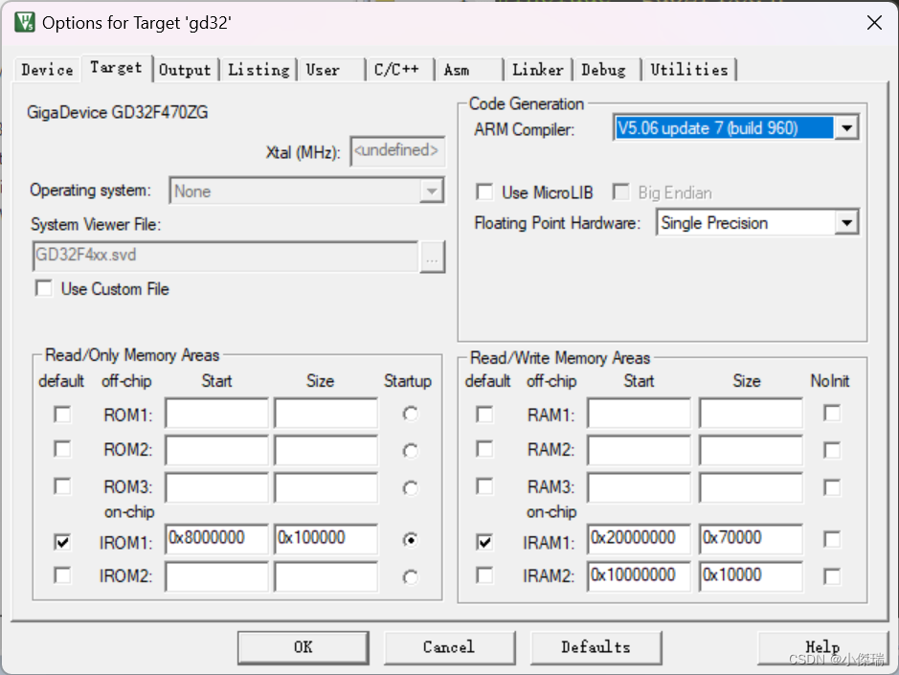Check the IRAM2 default checkbox
899x675 pixels.
click(x=484, y=574)
